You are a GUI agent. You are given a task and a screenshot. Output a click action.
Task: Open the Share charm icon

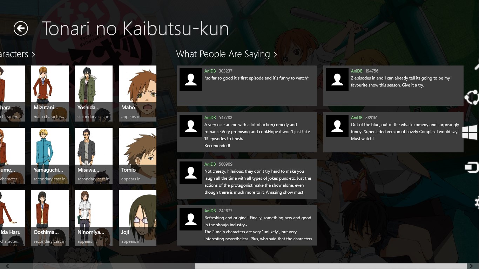[472, 98]
